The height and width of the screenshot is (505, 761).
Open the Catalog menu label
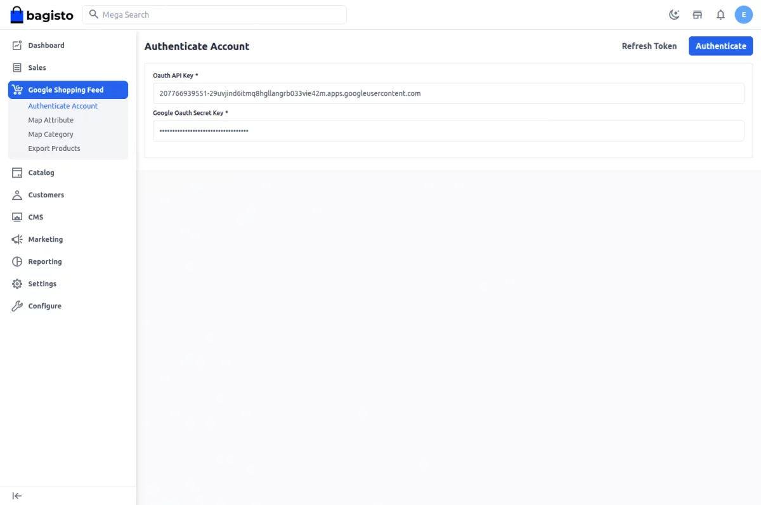(x=41, y=173)
